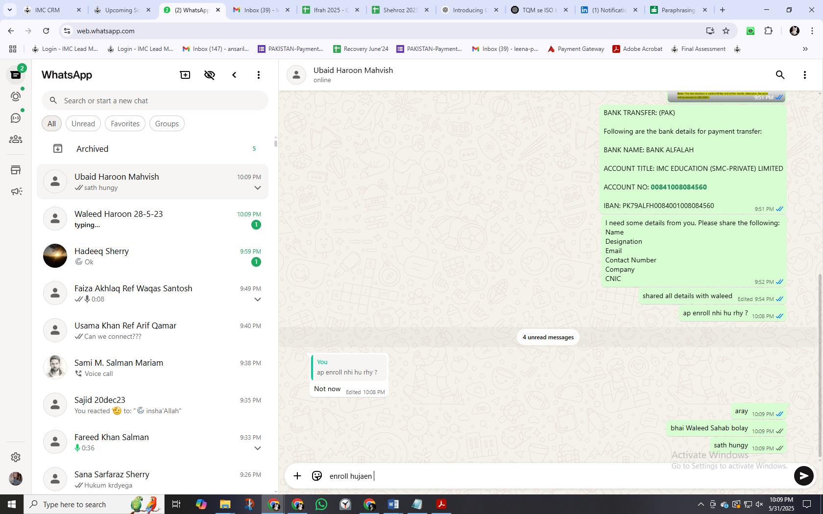The width and height of the screenshot is (823, 514).
Task: Open Payment Gateway bookmark
Action: coord(576,49)
